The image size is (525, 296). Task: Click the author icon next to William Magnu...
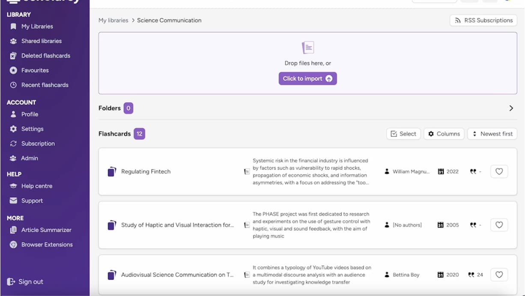pos(387,172)
